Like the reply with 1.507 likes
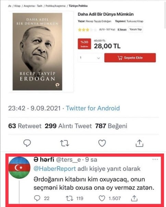 (x=102, y=198)
